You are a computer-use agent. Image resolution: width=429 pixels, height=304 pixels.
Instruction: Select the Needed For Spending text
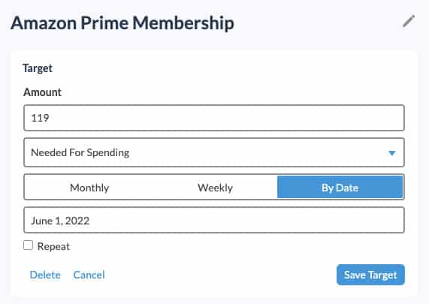coord(80,152)
